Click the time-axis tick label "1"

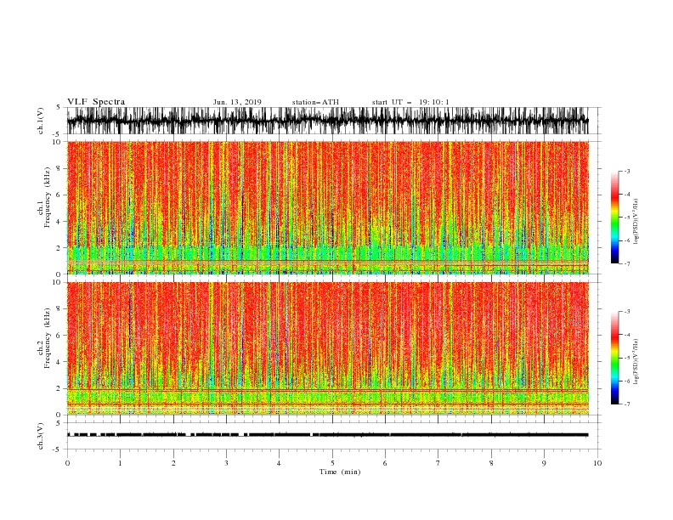pyautogui.click(x=120, y=463)
